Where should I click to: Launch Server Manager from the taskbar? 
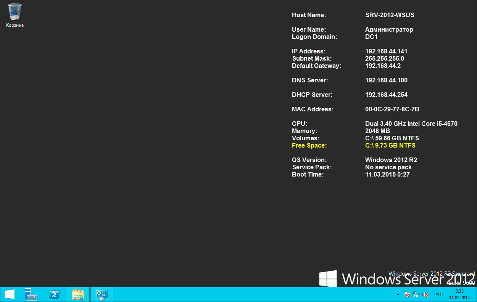pos(31,294)
